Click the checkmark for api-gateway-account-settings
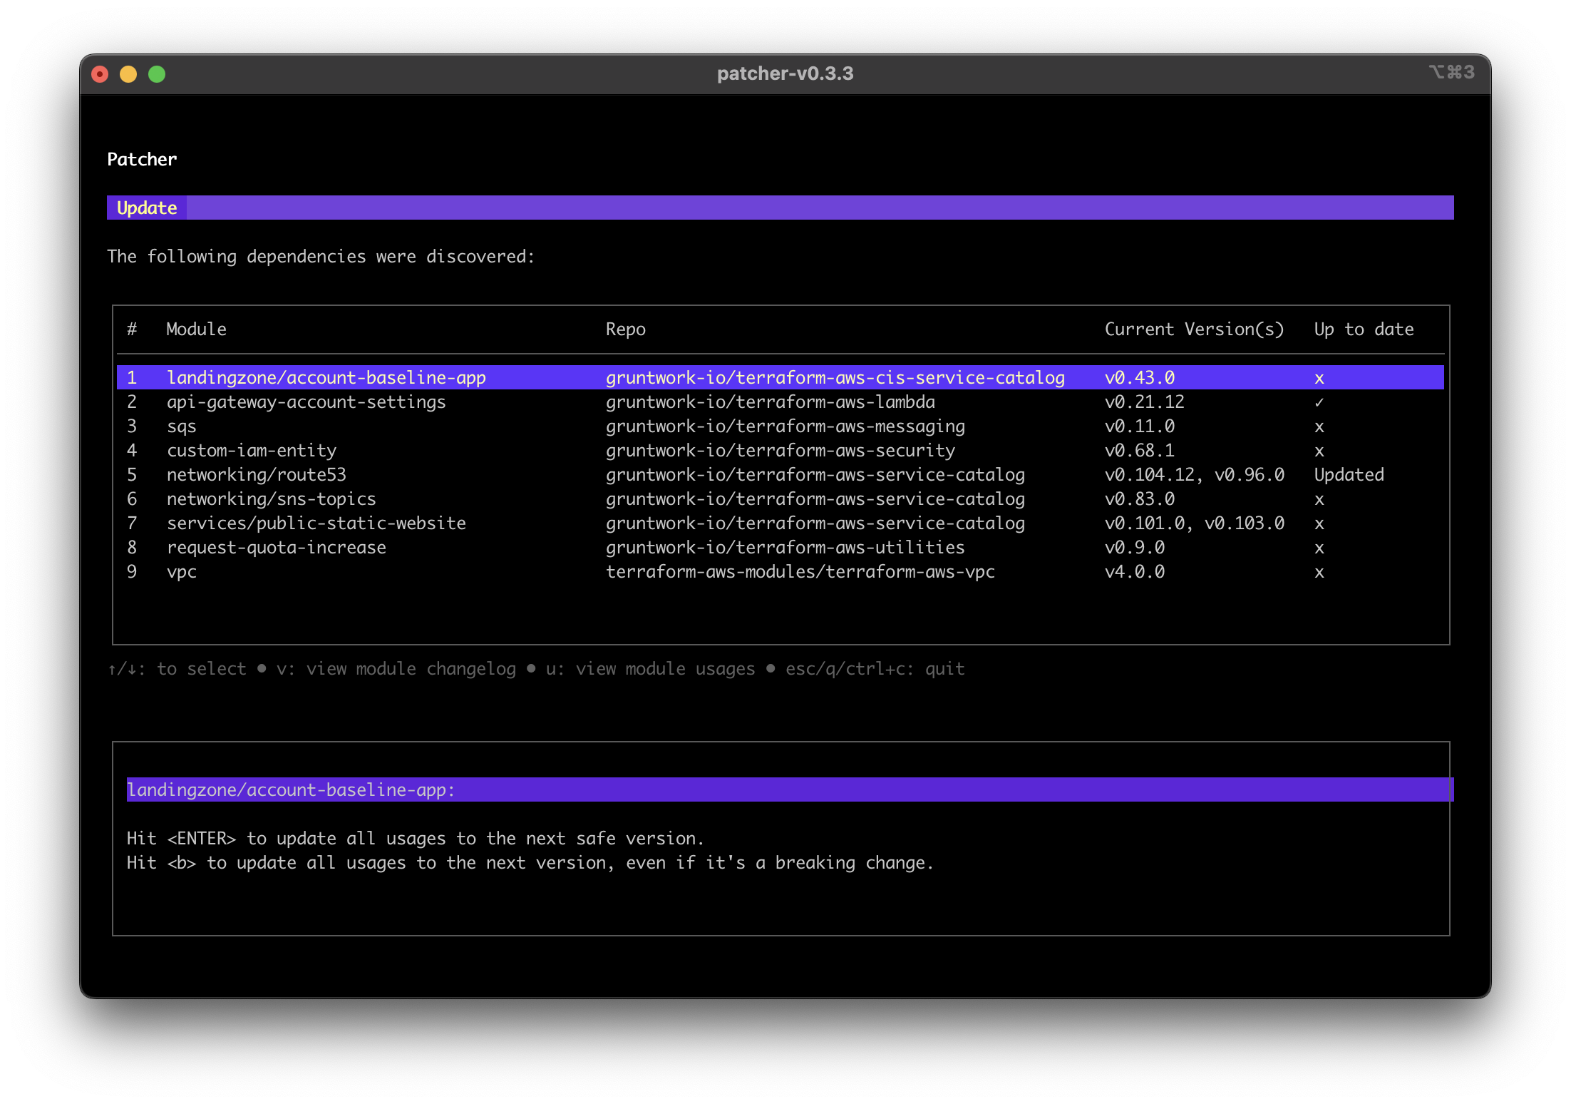This screenshot has height=1104, width=1571. click(1319, 402)
